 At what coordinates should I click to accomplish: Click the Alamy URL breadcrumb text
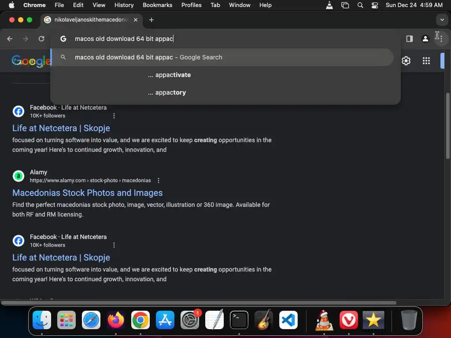(90, 180)
